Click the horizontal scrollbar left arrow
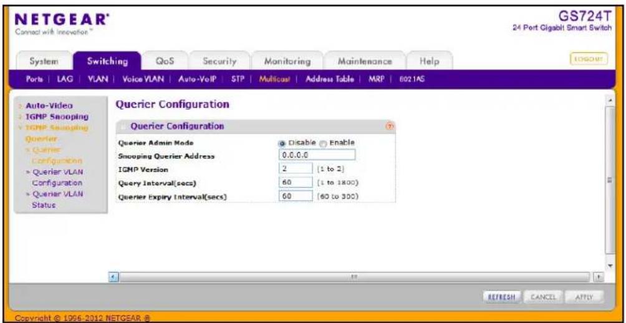The width and height of the screenshot is (626, 323). pos(113,276)
